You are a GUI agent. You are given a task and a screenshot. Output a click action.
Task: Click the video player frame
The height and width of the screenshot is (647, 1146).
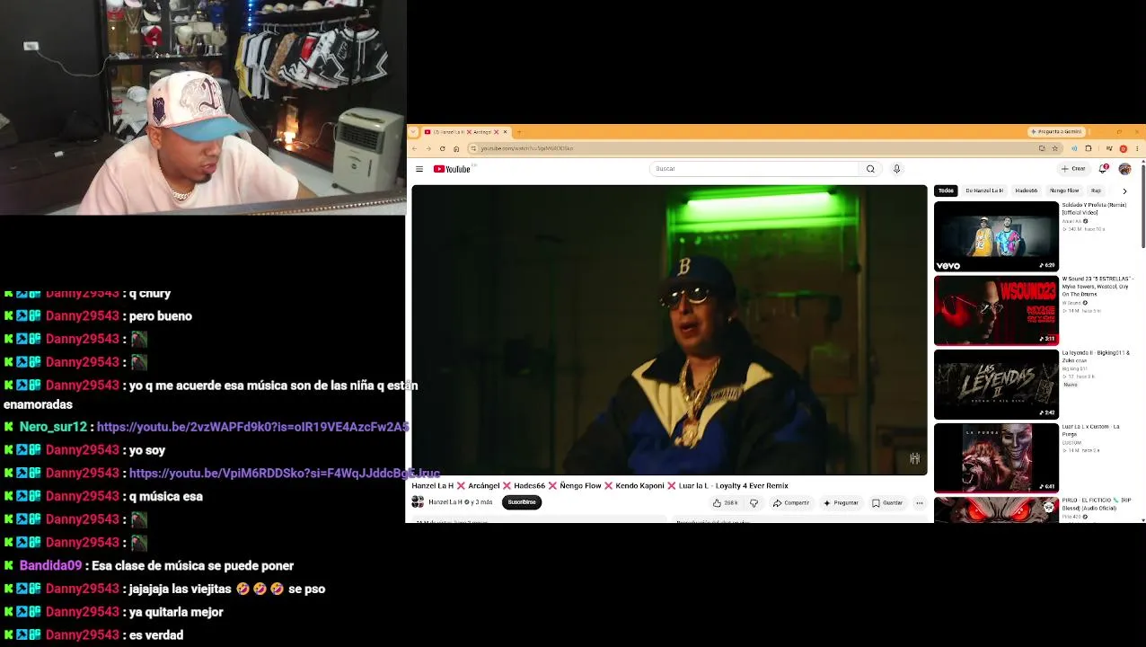(x=669, y=330)
